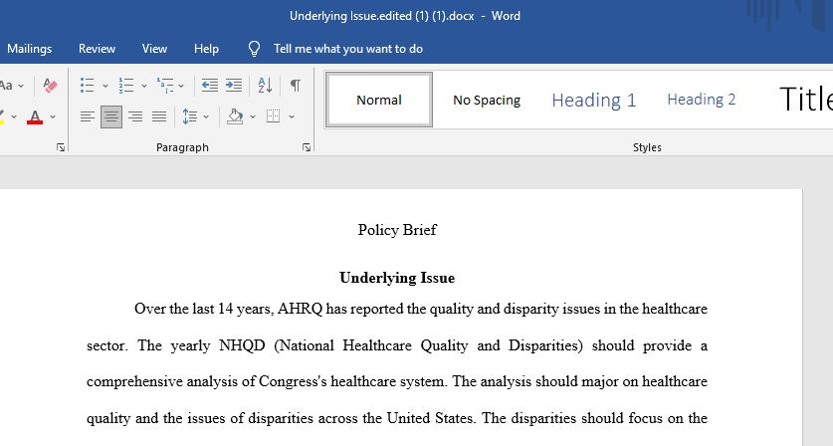
Task: Click the Tell me what you want to do box
Action: (348, 49)
